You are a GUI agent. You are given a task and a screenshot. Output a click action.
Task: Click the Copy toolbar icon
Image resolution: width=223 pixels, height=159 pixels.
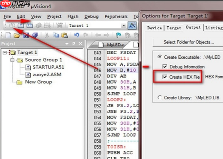[x=56, y=35]
